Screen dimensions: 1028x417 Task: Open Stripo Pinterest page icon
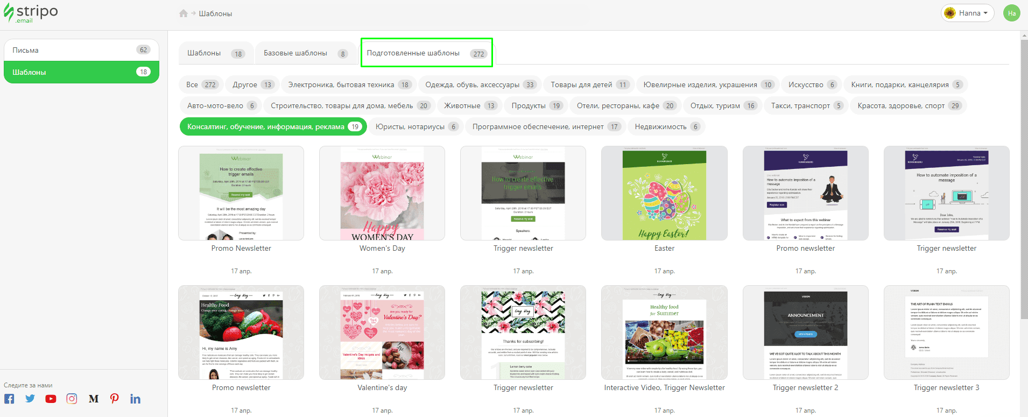click(114, 399)
